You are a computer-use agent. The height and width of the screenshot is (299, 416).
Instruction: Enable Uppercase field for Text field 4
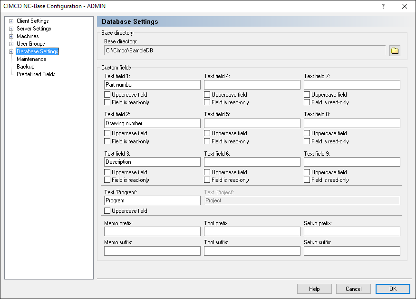[x=207, y=95]
